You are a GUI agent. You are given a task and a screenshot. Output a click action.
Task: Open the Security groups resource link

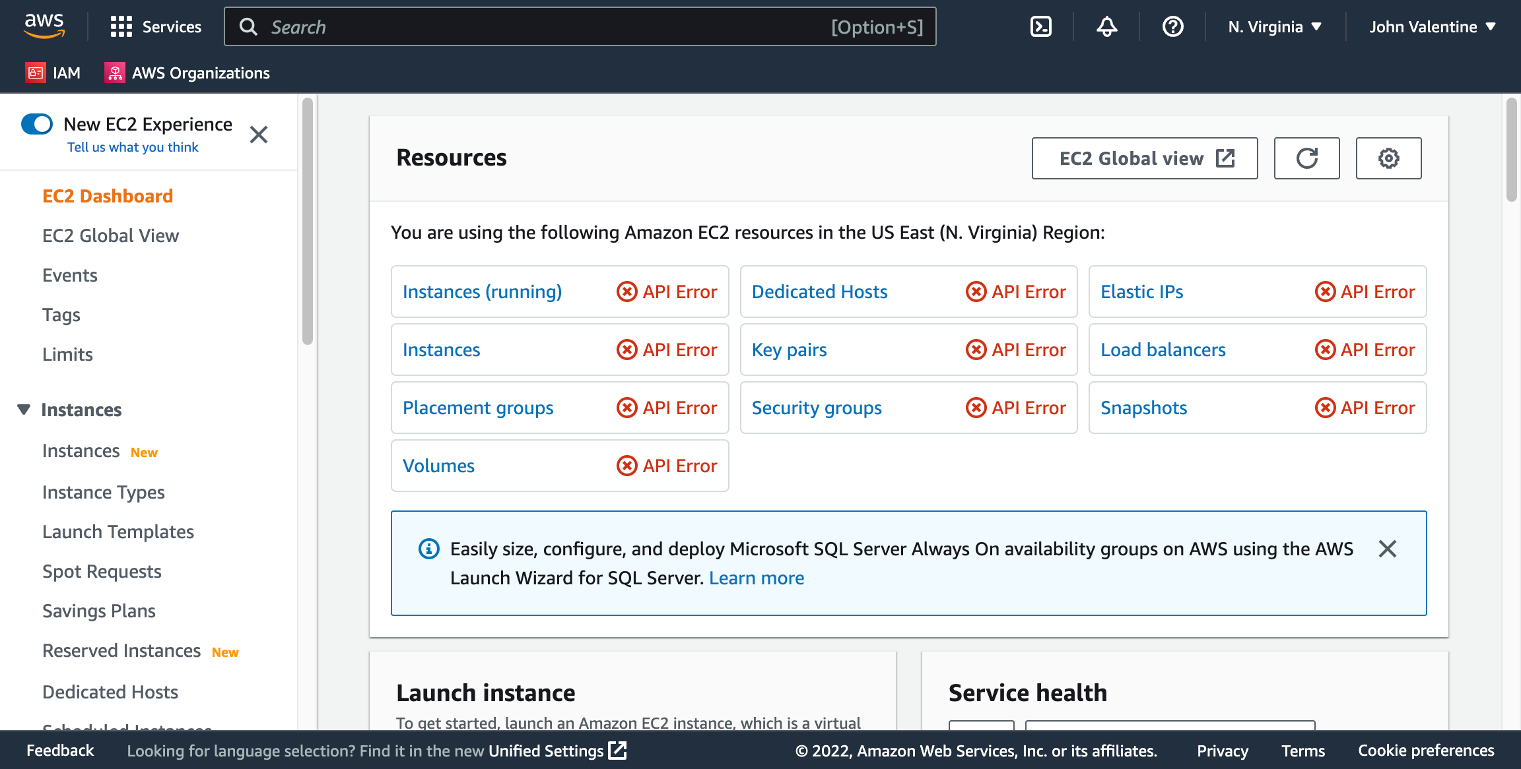[817, 408]
